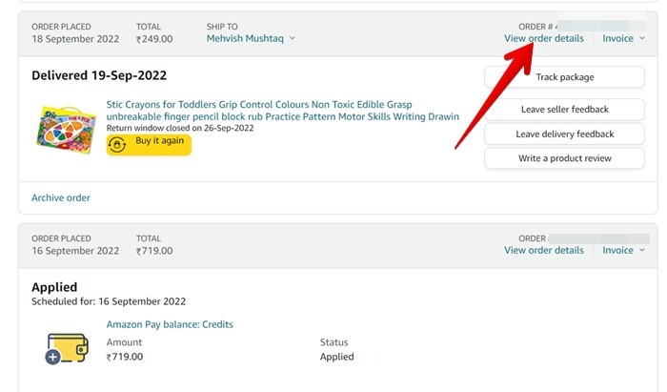The width and height of the screenshot is (667, 392).
Task: Select 'Applied' status value under Status
Action: [x=337, y=357]
